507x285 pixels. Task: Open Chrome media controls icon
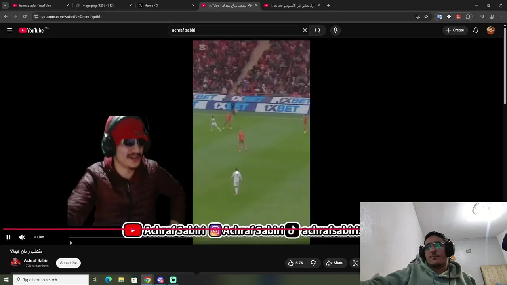coord(482,17)
